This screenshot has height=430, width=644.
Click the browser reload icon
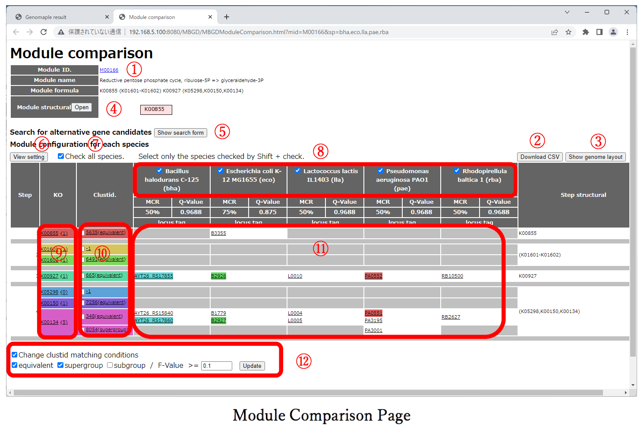(44, 32)
